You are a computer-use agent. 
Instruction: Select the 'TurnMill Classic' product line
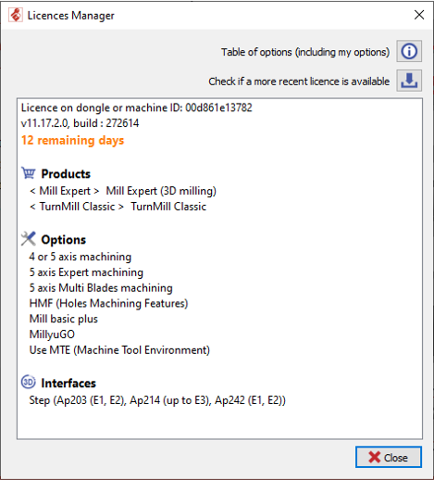coord(118,207)
